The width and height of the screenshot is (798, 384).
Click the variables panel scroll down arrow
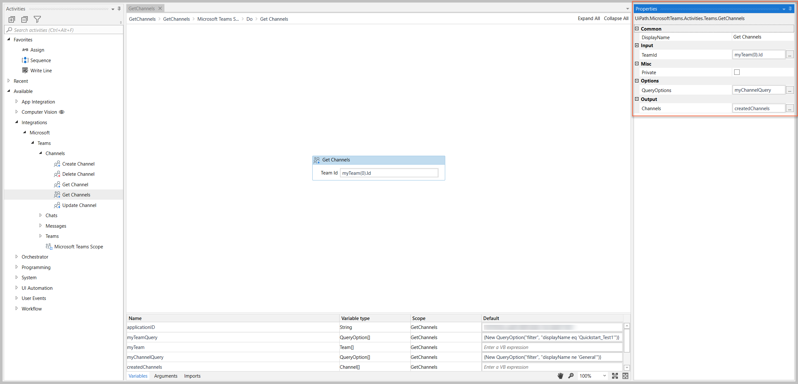pos(627,368)
